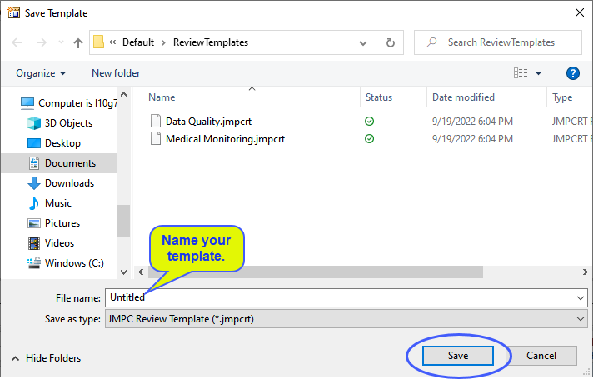Open the Organize menu
Image resolution: width=593 pixels, height=379 pixels.
pos(41,73)
